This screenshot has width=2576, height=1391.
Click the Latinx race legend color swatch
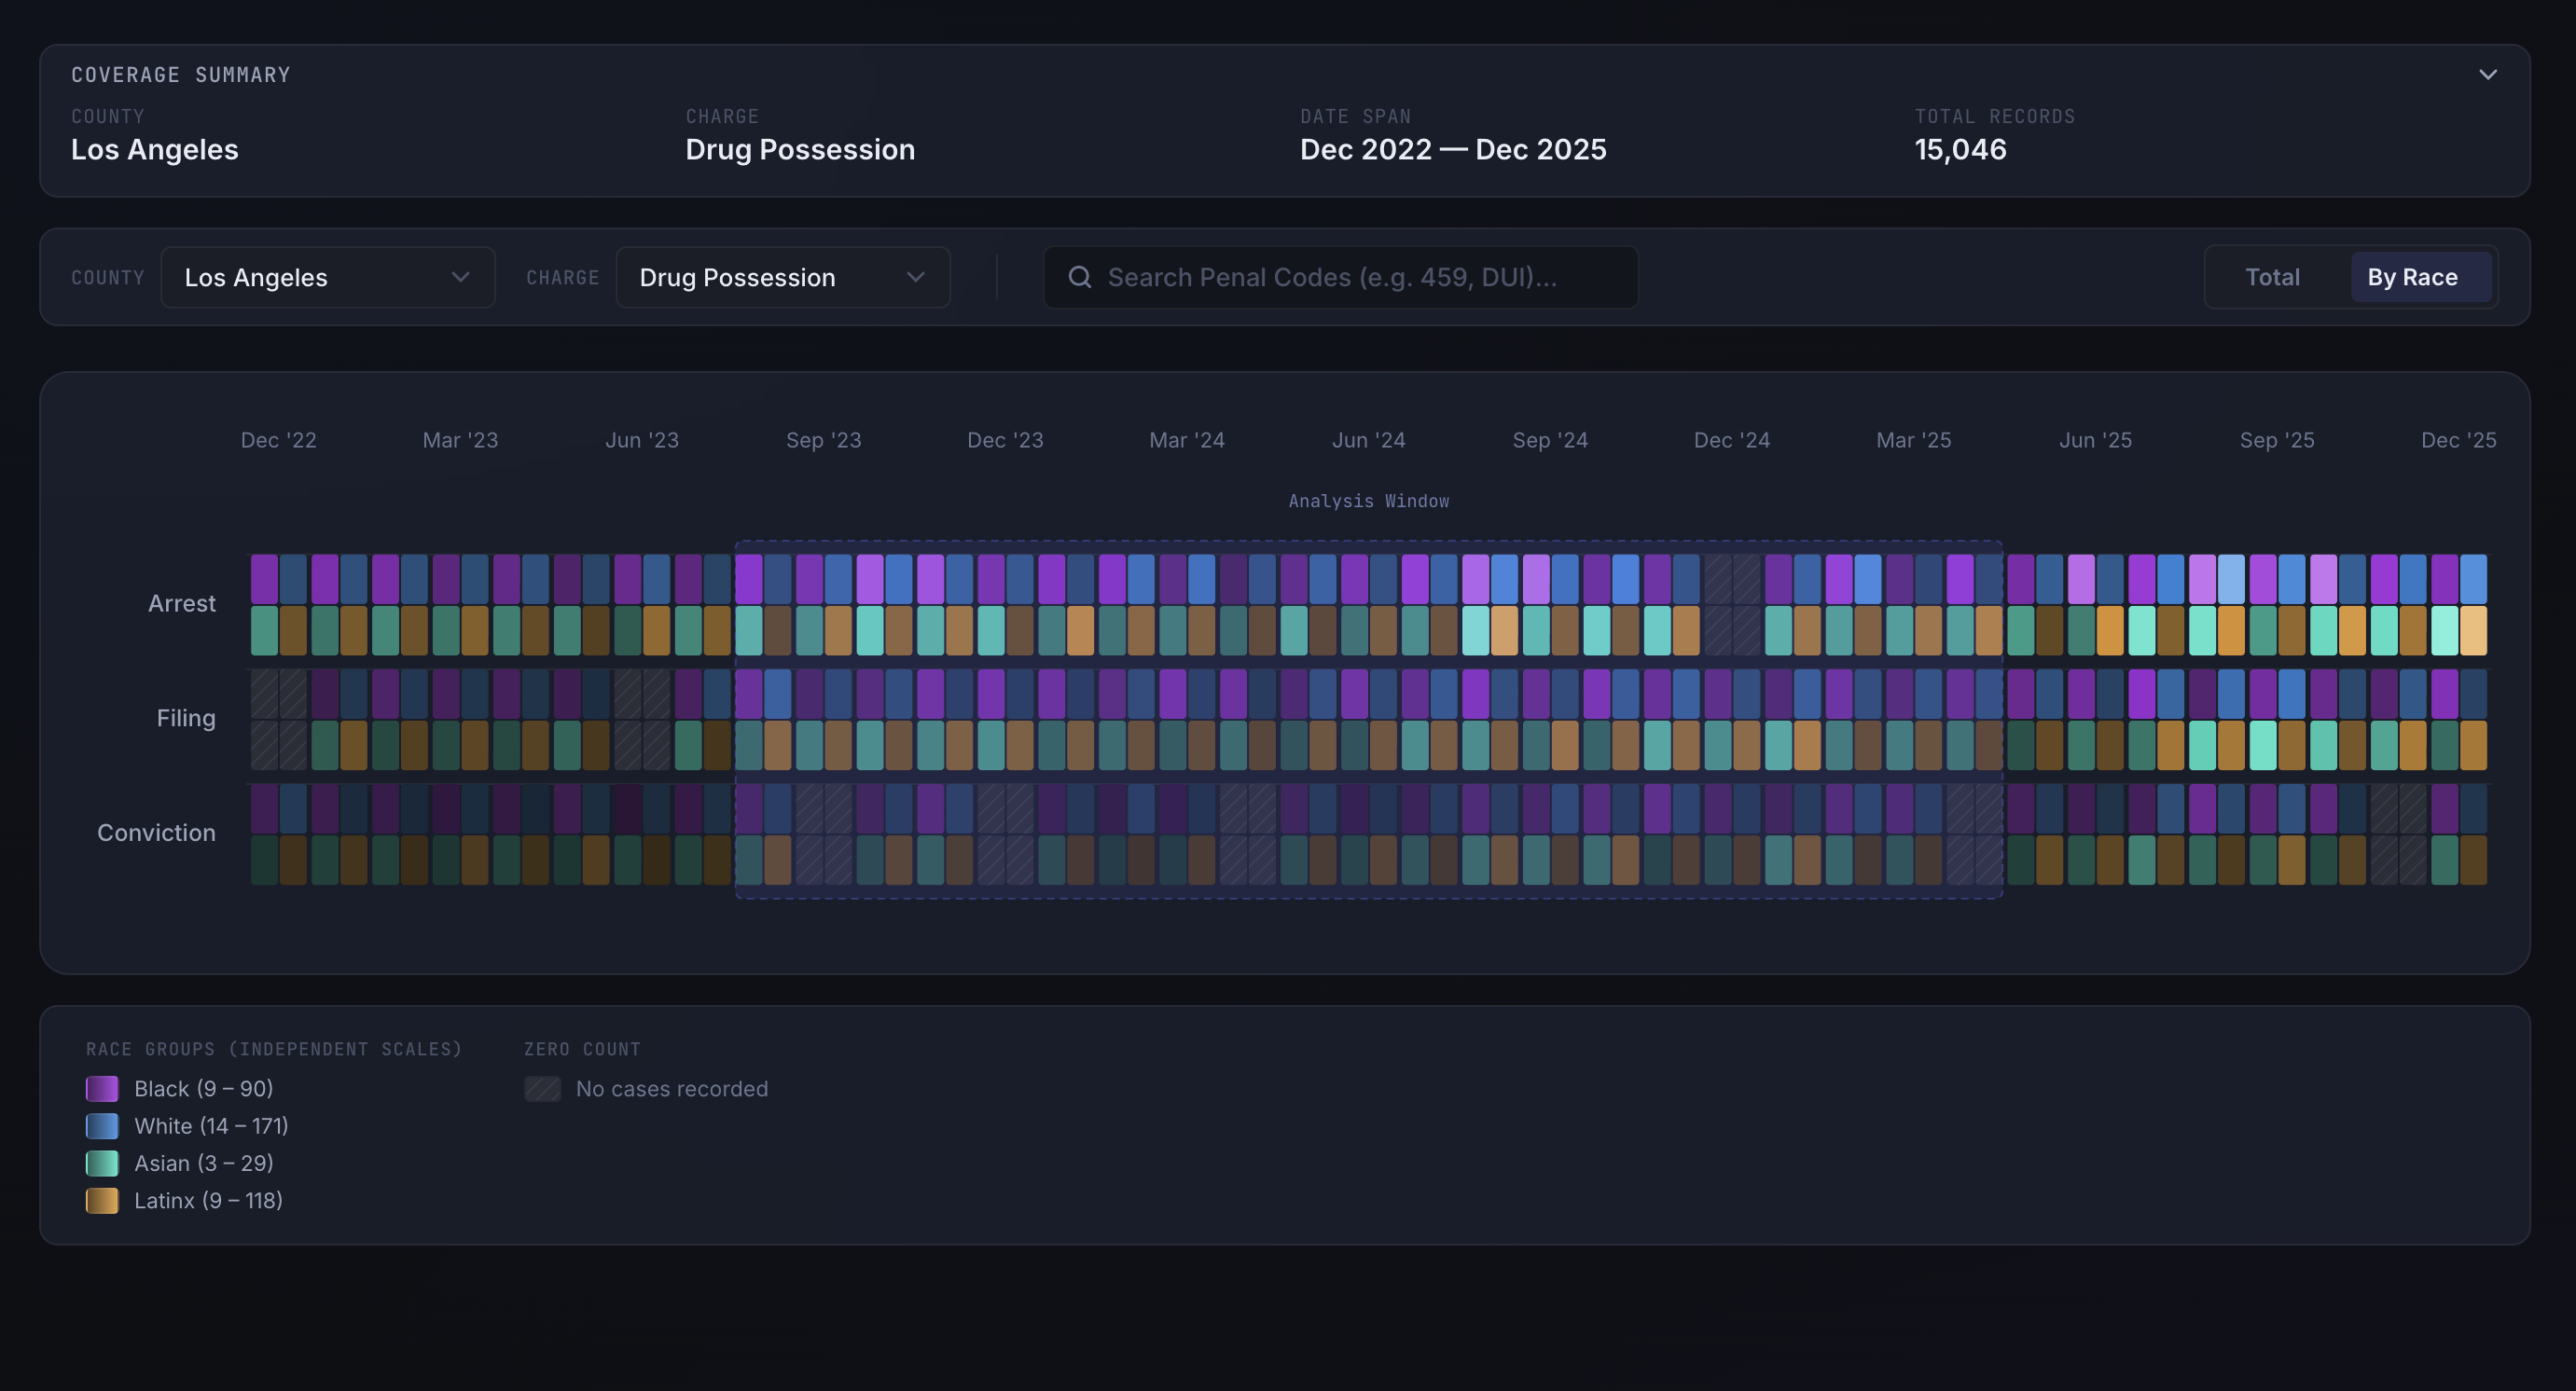[102, 1200]
